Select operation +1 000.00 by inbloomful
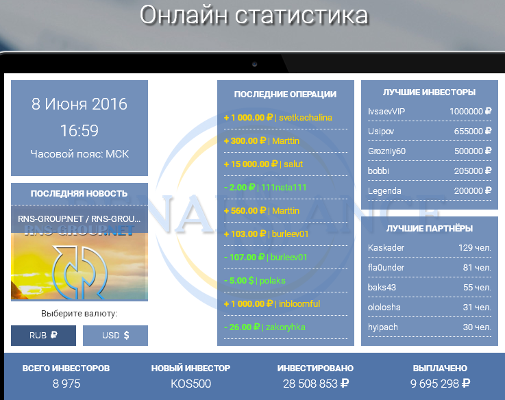Screen dimensions: 505x400 286,303
